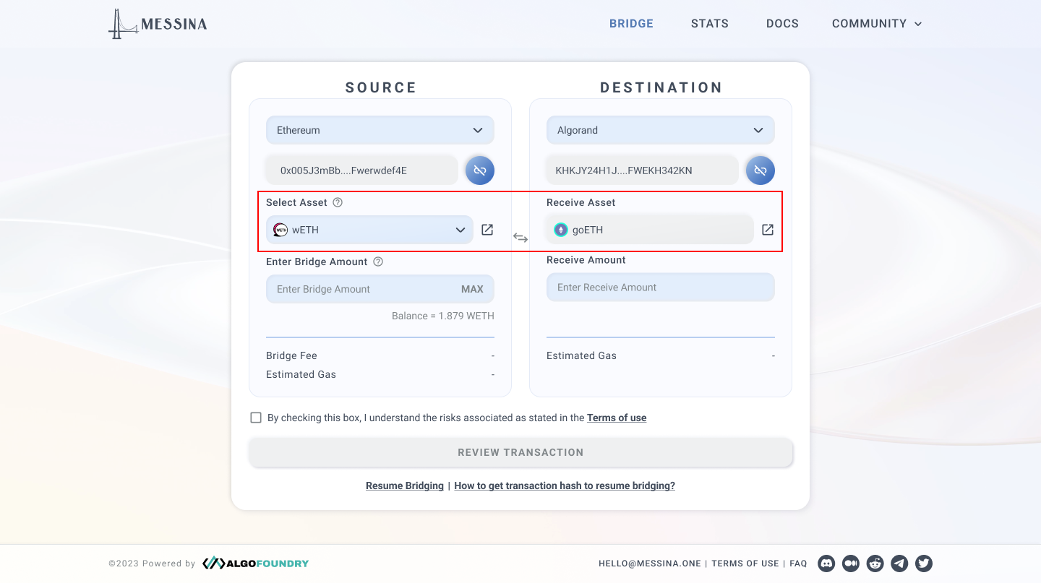The image size is (1041, 583).
Task: Open the Algorand destination chain dropdown
Action: tap(661, 130)
